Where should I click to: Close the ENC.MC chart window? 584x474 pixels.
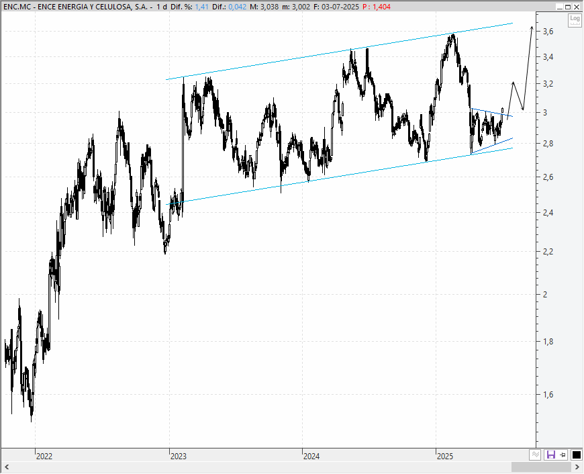click(576, 7)
